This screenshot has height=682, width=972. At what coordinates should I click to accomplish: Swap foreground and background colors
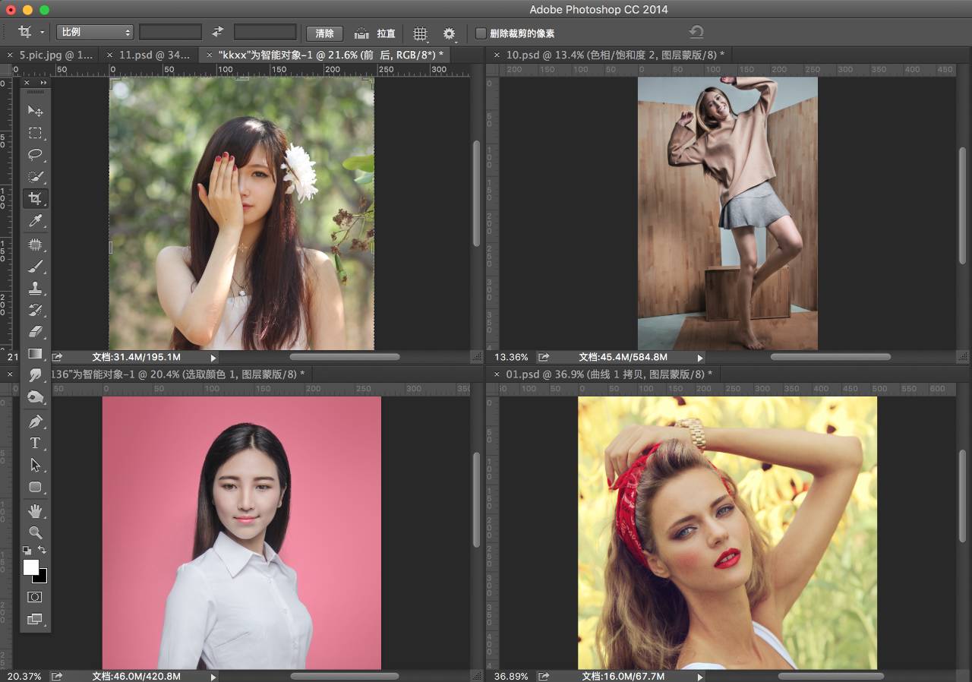click(x=43, y=550)
